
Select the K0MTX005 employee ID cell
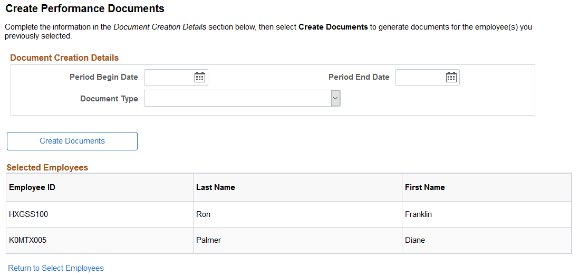28,240
